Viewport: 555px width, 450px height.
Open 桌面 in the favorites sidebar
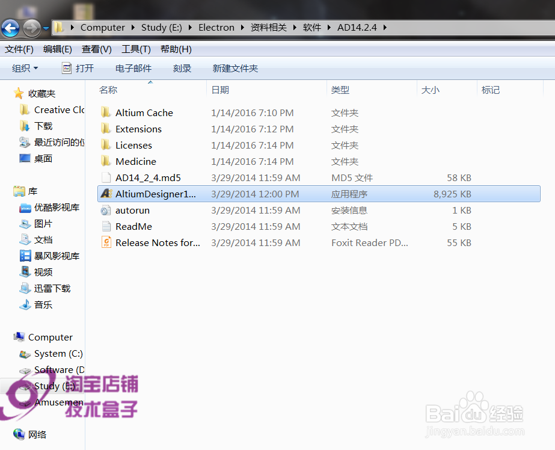coord(36,158)
